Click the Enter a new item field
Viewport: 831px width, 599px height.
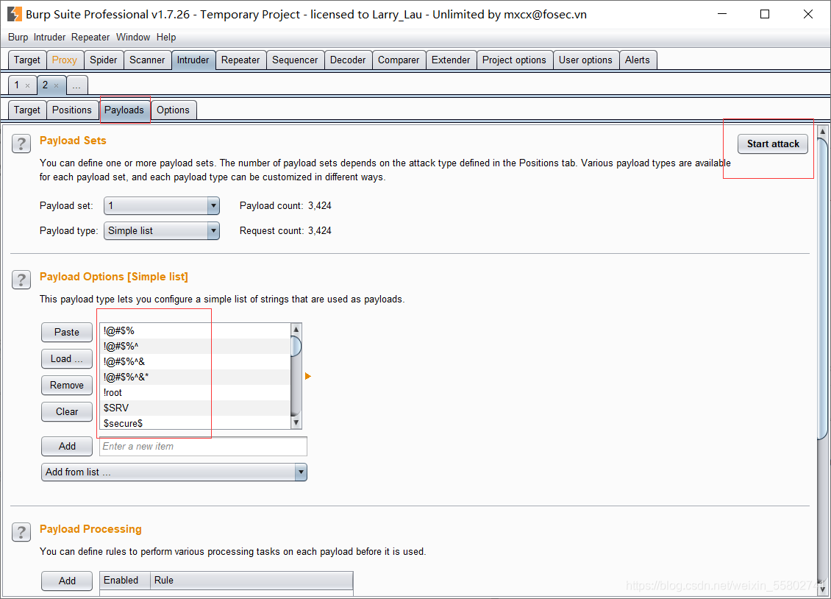point(204,447)
